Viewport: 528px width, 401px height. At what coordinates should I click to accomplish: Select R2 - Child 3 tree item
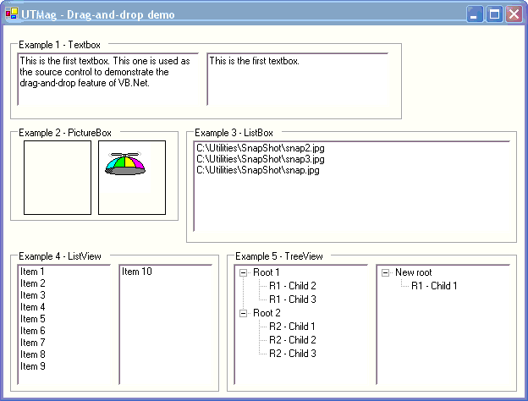coord(292,354)
